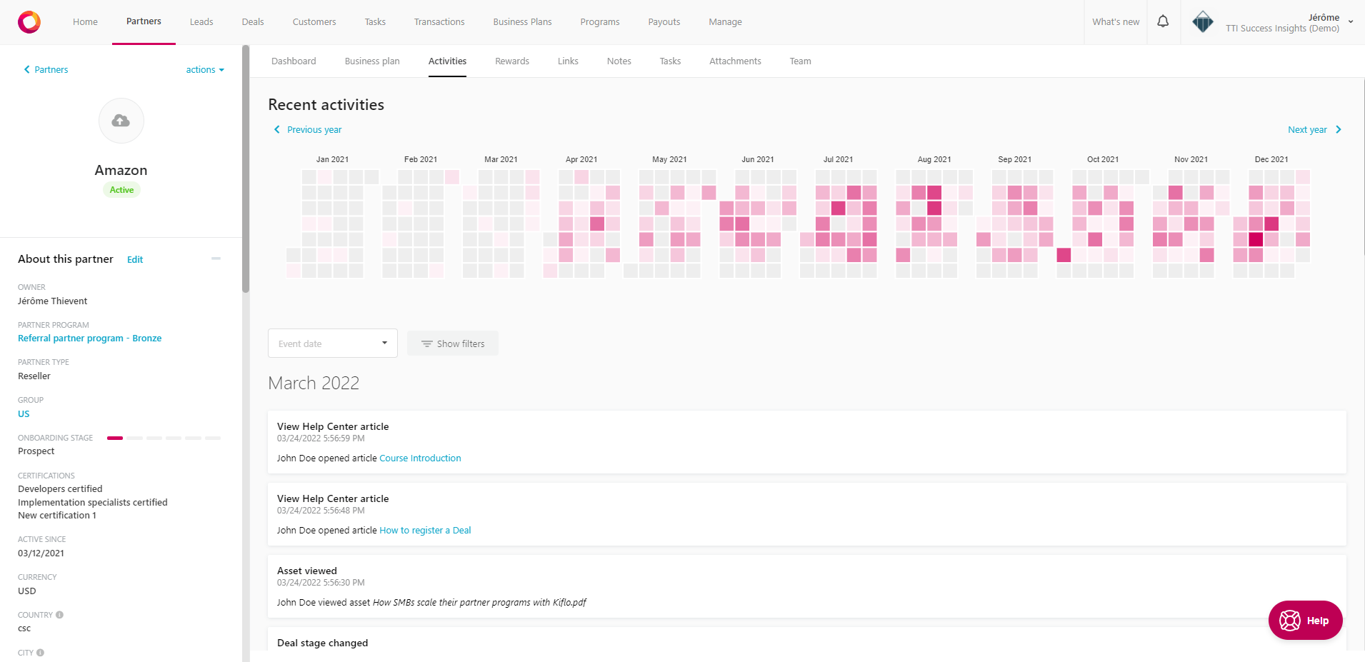The width and height of the screenshot is (1365, 662).
Task: Click the Amazon partner name
Action: (121, 170)
